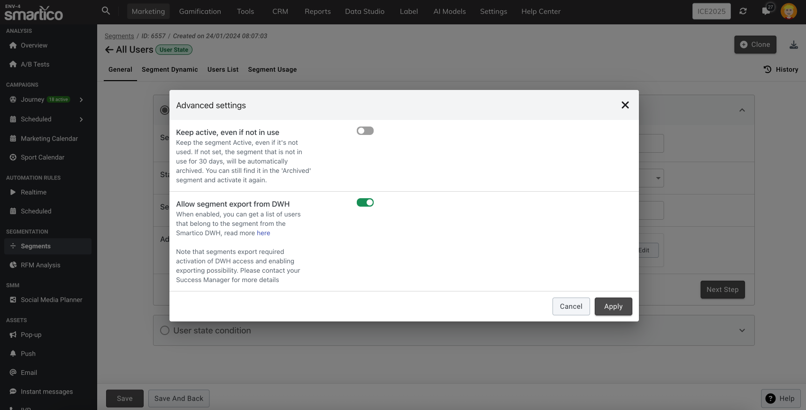The width and height of the screenshot is (806, 410).
Task: Open the Gamification menu
Action: [200, 11]
